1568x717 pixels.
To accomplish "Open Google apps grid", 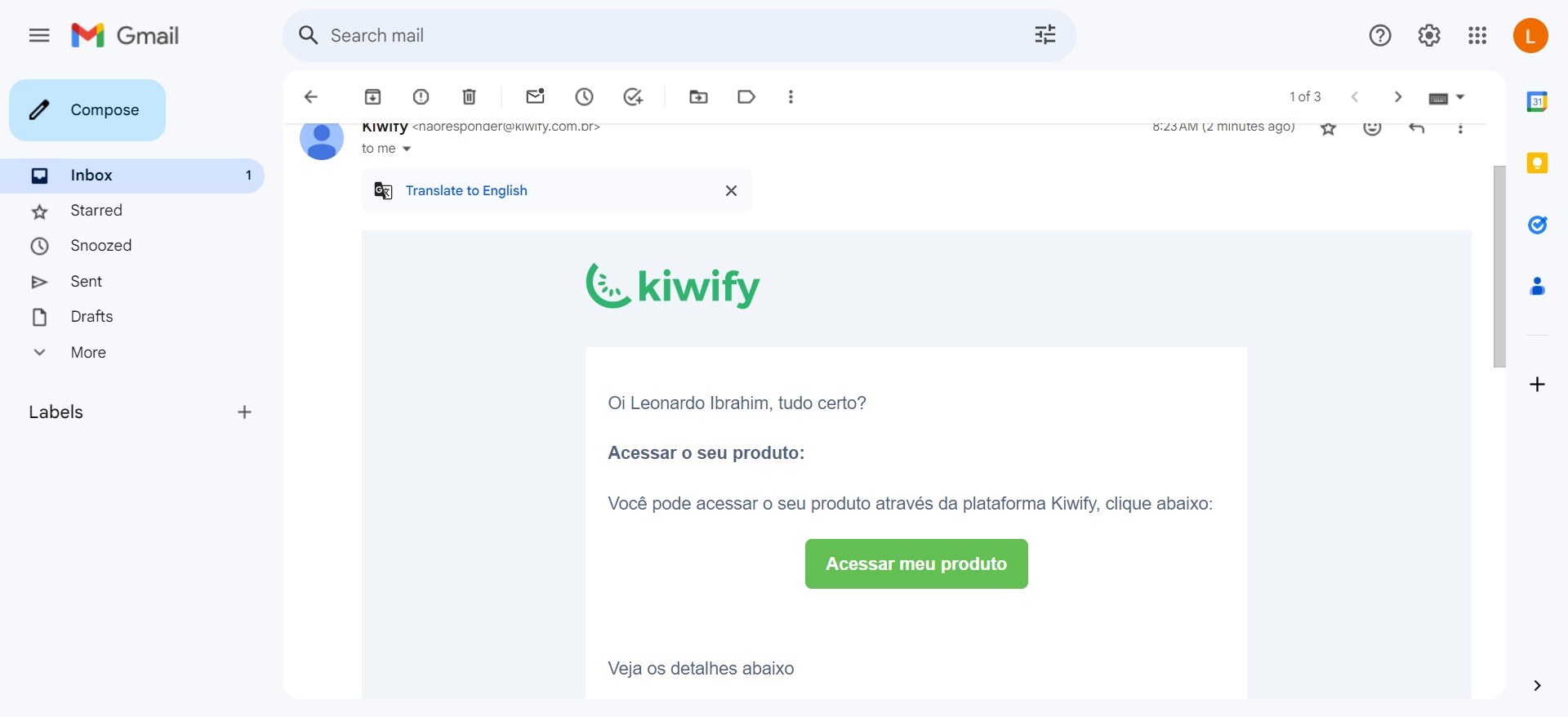I will 1477,36.
